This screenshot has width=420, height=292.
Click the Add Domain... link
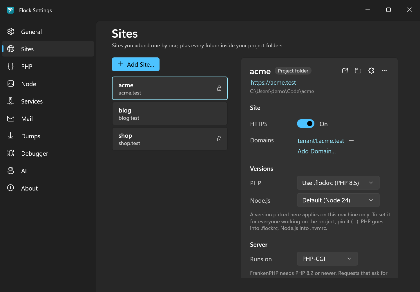tap(316, 151)
